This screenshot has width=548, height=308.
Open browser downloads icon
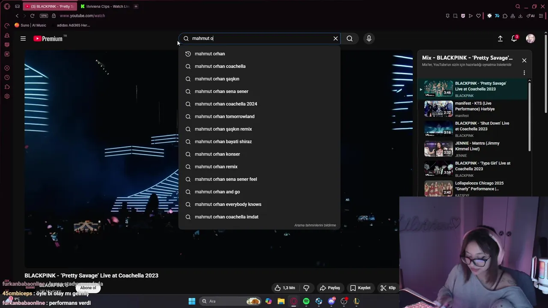[520, 16]
